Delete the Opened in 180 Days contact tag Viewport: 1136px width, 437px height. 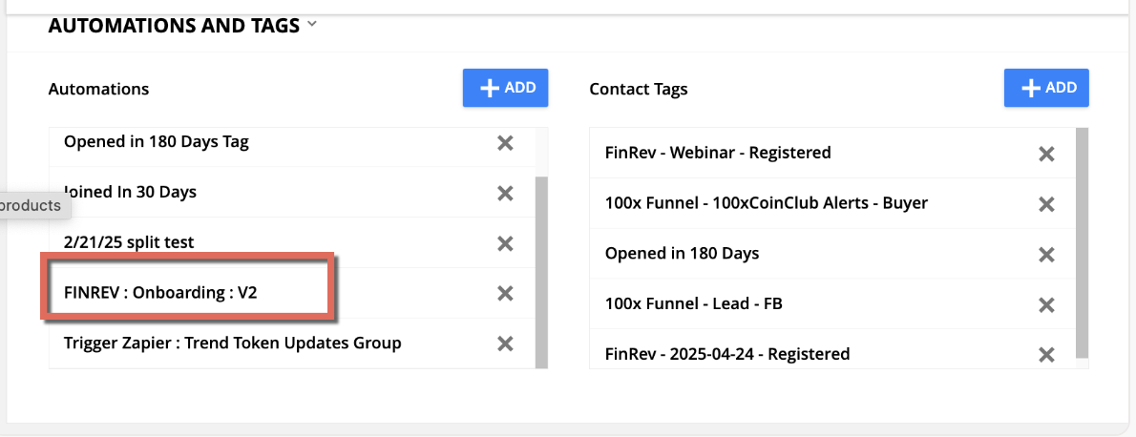(1046, 255)
